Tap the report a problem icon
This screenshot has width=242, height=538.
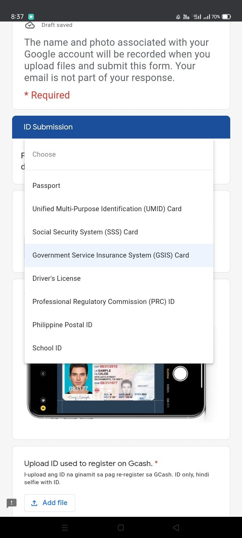[x=11, y=503]
